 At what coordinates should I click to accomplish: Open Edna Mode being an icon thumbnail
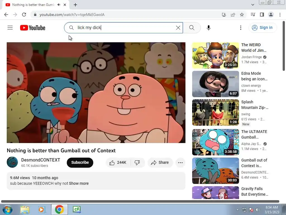tap(215, 84)
